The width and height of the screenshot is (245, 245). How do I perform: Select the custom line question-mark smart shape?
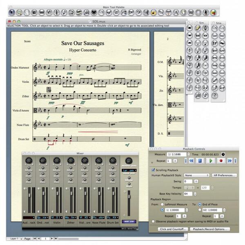pos(215,95)
